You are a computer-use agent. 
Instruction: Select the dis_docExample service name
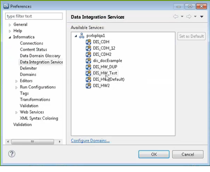(108, 61)
